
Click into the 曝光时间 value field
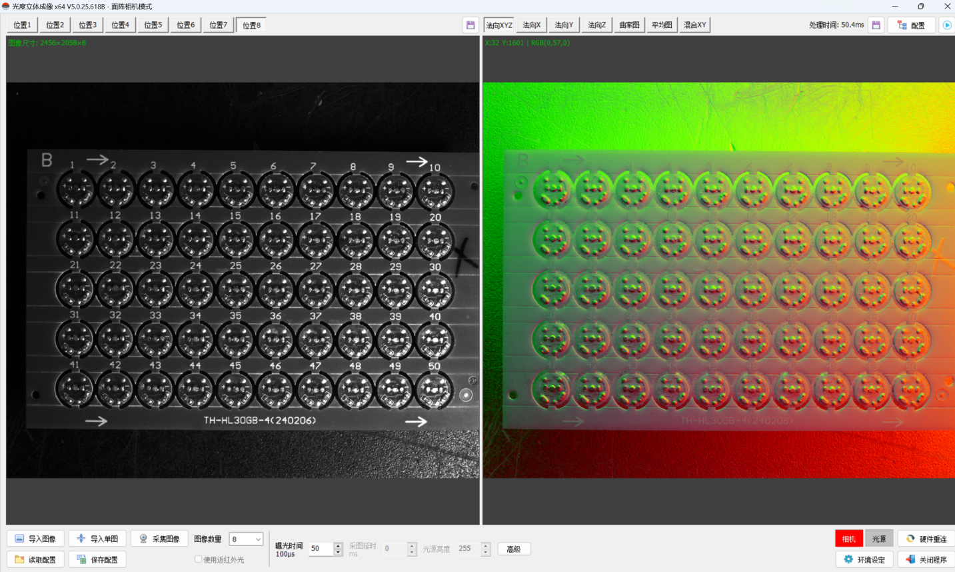coord(321,549)
